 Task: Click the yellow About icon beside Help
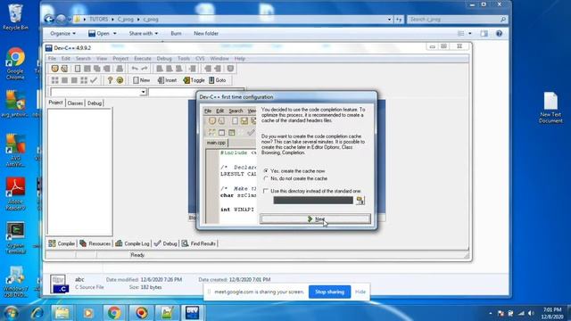point(120,80)
